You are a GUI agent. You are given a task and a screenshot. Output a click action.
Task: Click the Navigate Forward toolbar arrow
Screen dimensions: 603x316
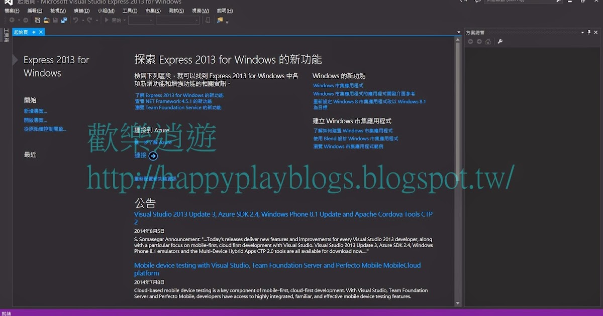(26, 20)
